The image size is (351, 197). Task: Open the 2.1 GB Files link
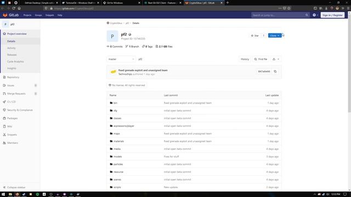[x=164, y=47]
